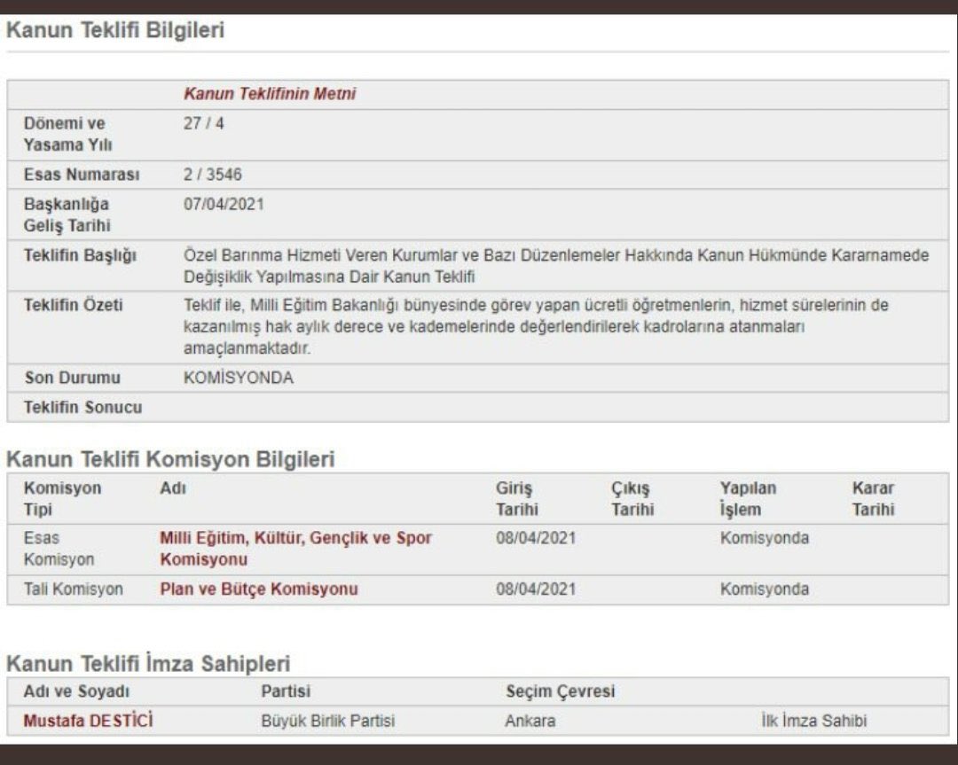Click the Komisyon Tipi column header
The image size is (958, 765).
coord(62,499)
